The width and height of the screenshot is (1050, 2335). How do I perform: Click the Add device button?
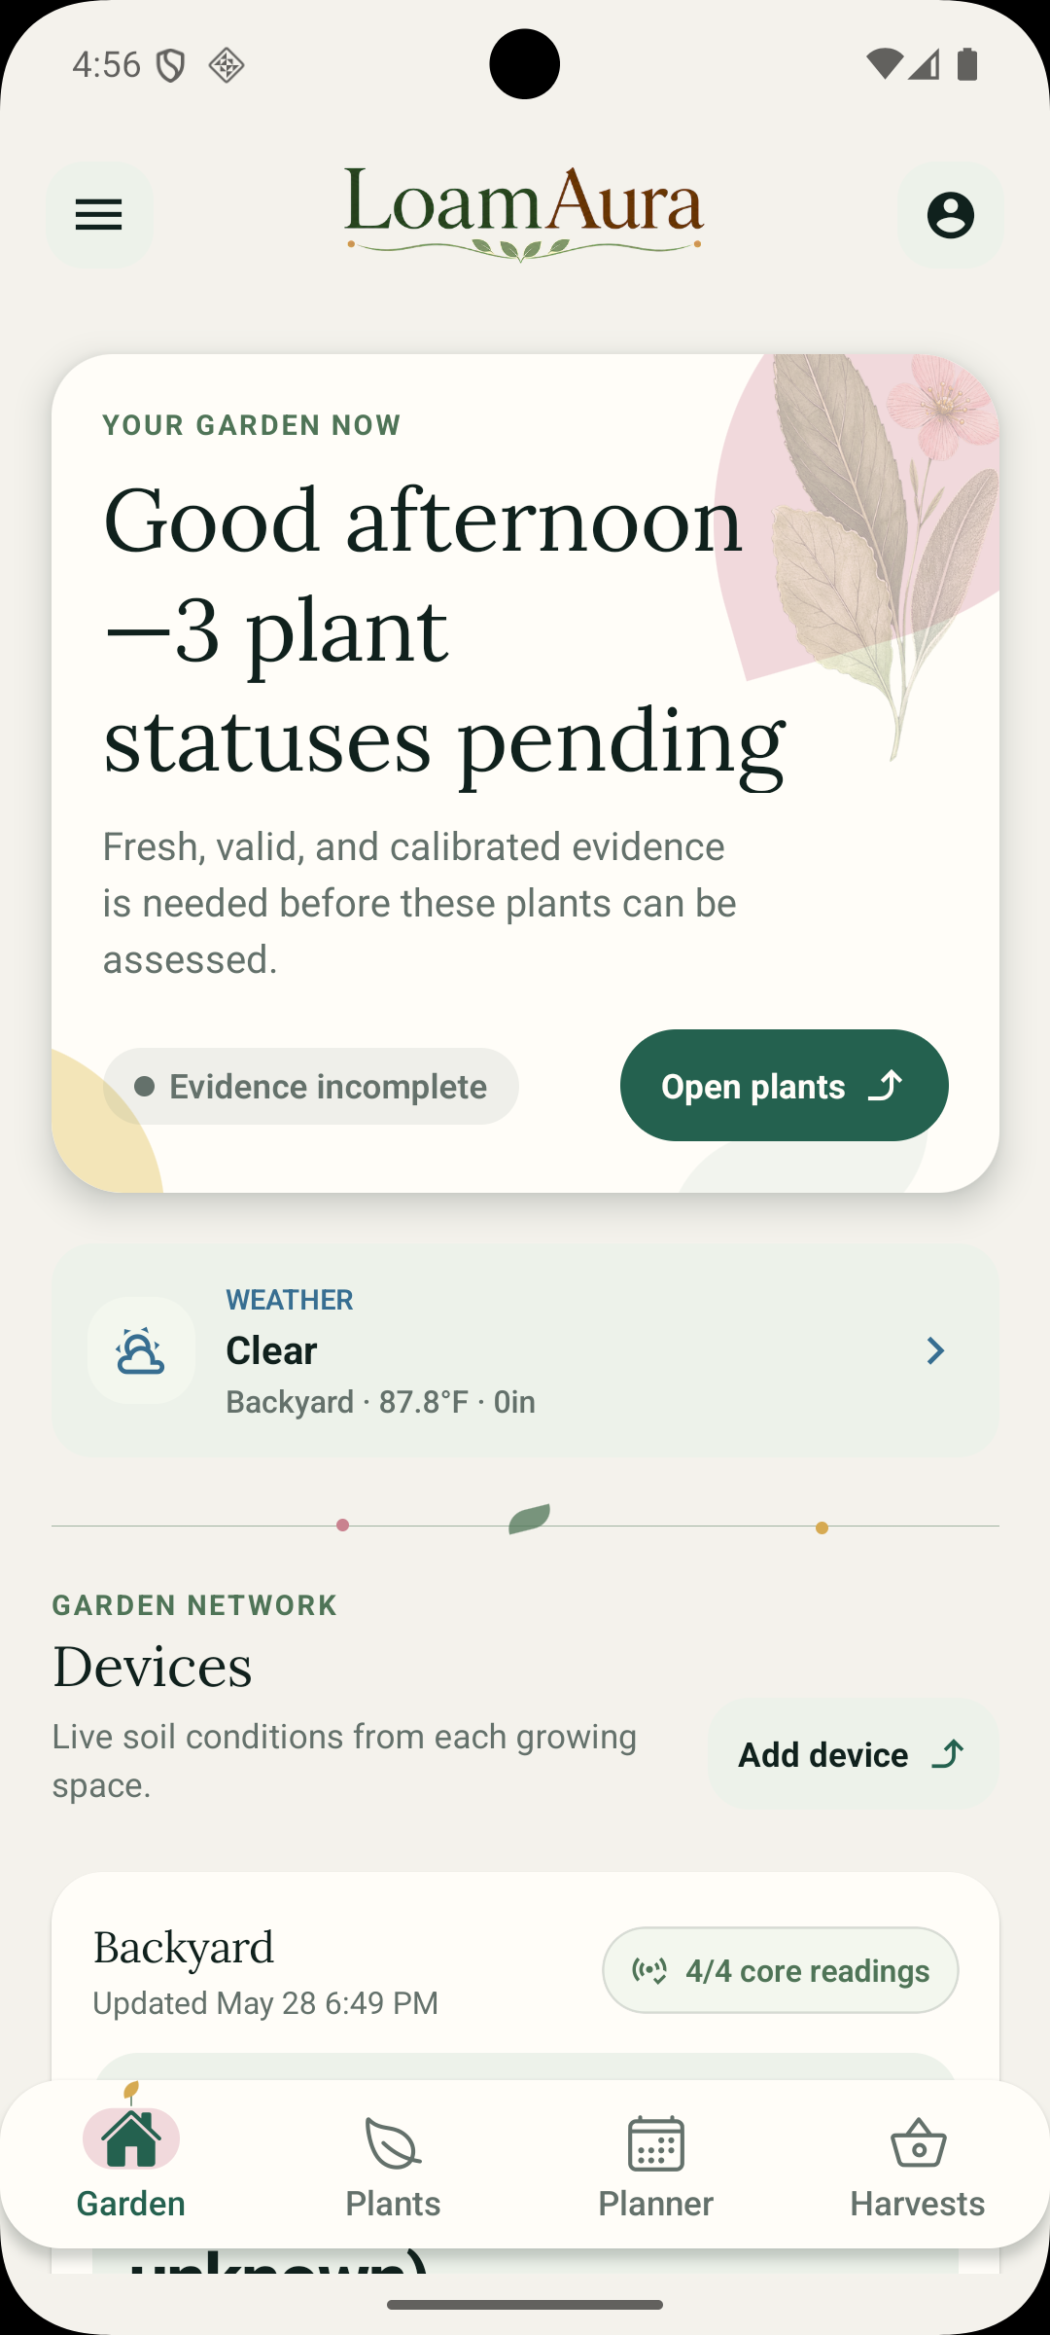[854, 1755]
